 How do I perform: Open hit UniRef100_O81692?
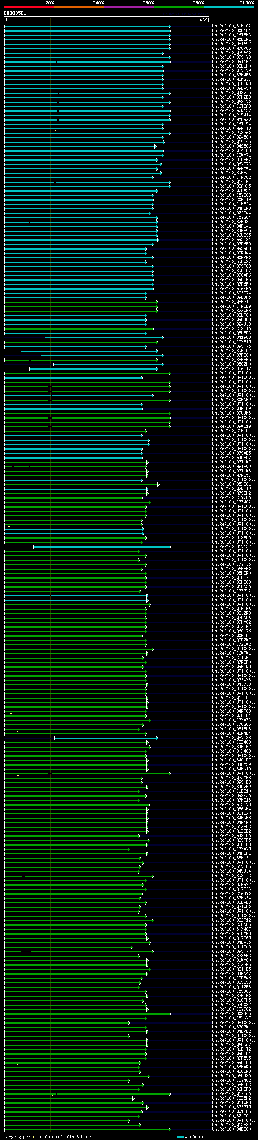click(231, 44)
